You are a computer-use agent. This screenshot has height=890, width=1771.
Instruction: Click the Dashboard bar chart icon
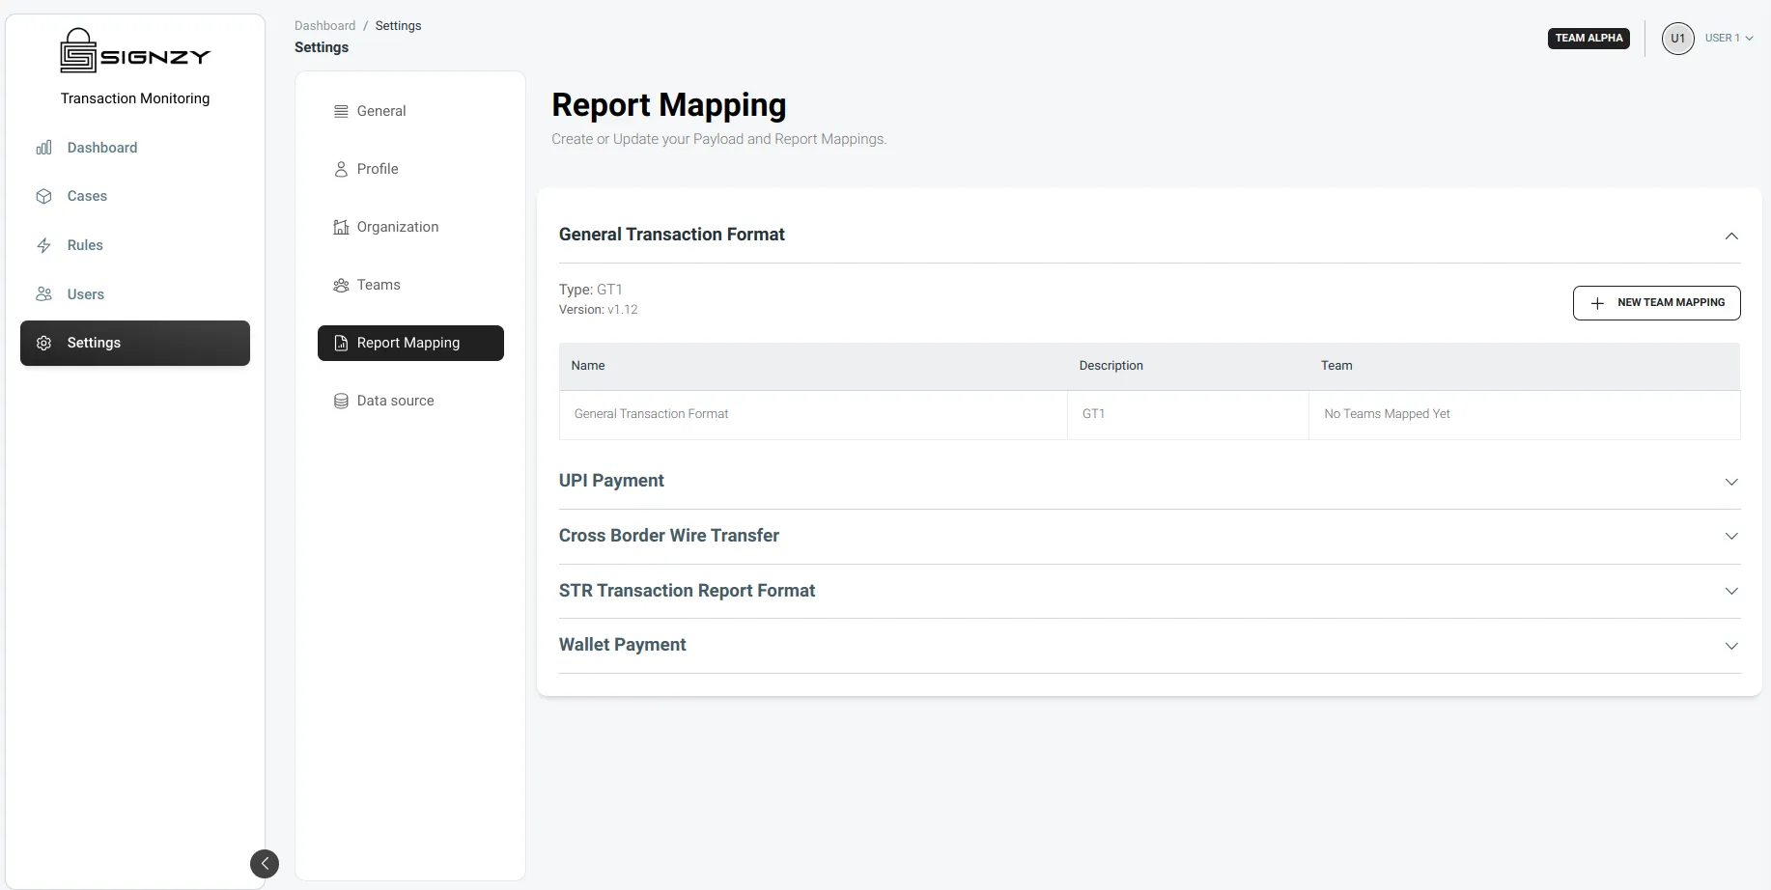pyautogui.click(x=43, y=148)
